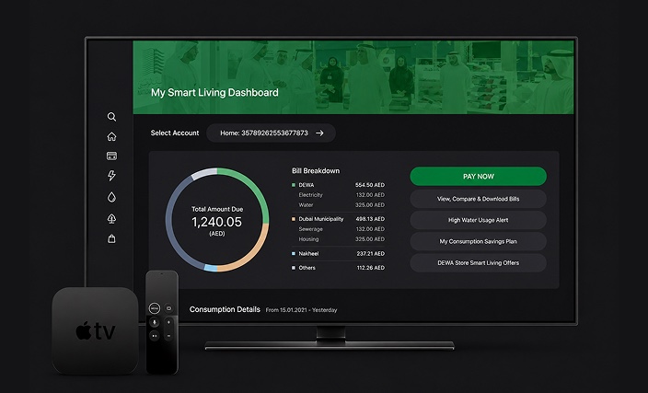The image size is (648, 393).
Task: Select the Water 325.00 AED row
Action: coord(341,205)
